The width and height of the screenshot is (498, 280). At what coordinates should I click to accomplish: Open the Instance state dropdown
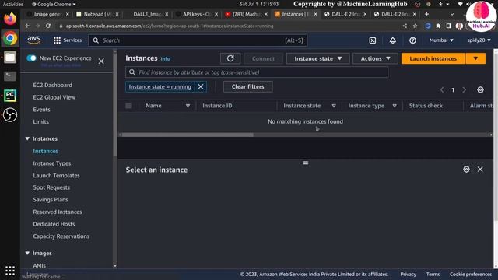tap(318, 58)
